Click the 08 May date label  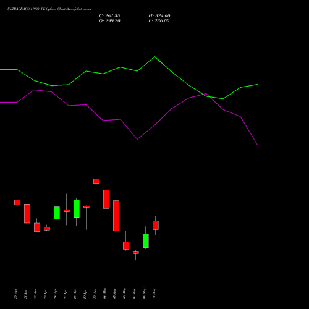tap(145, 294)
